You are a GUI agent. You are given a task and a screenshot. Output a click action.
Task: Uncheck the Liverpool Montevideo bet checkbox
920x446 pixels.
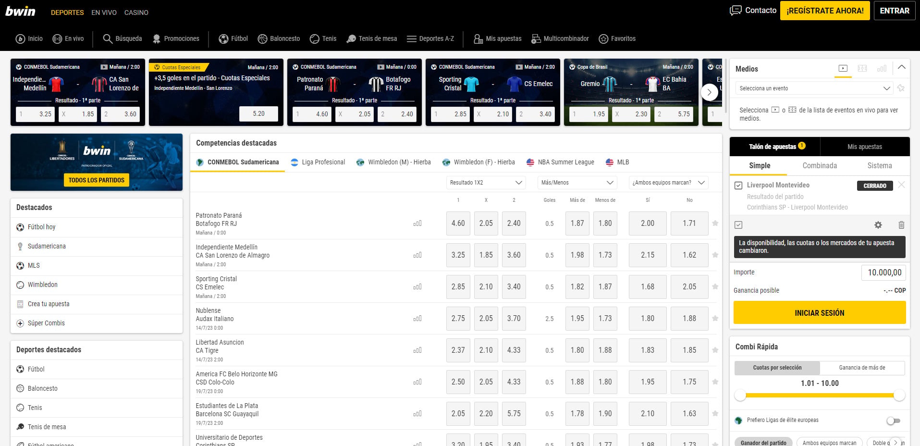tap(738, 186)
